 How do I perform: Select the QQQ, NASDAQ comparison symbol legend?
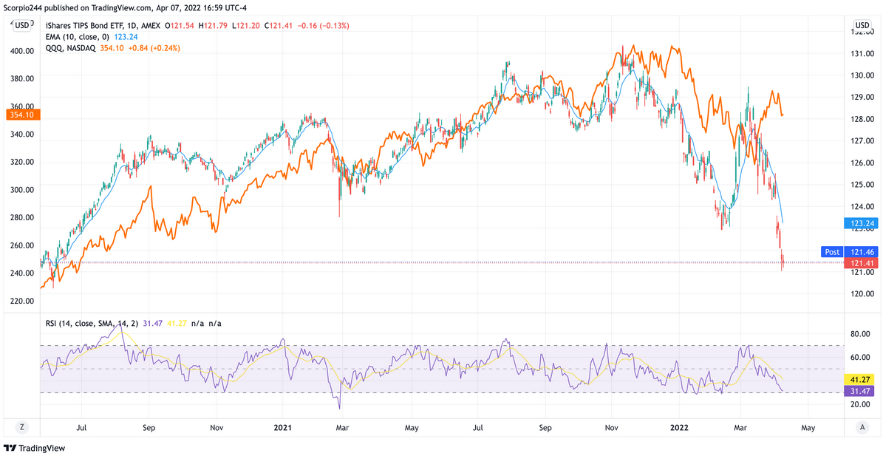pos(72,48)
